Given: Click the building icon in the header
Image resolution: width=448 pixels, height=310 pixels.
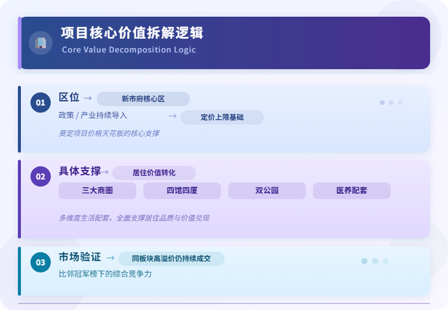Looking at the screenshot, I should pos(41,43).
